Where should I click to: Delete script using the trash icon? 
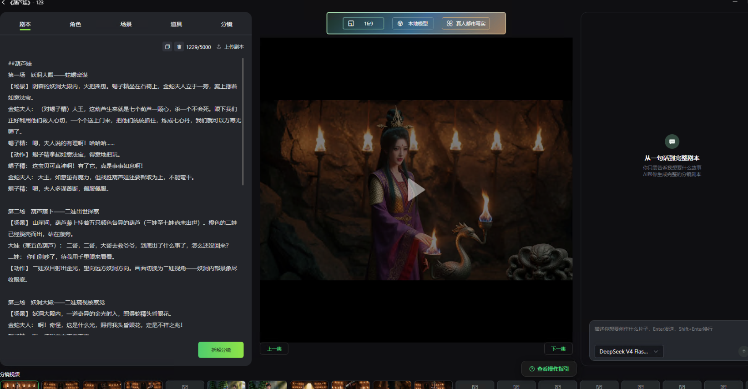coord(179,47)
